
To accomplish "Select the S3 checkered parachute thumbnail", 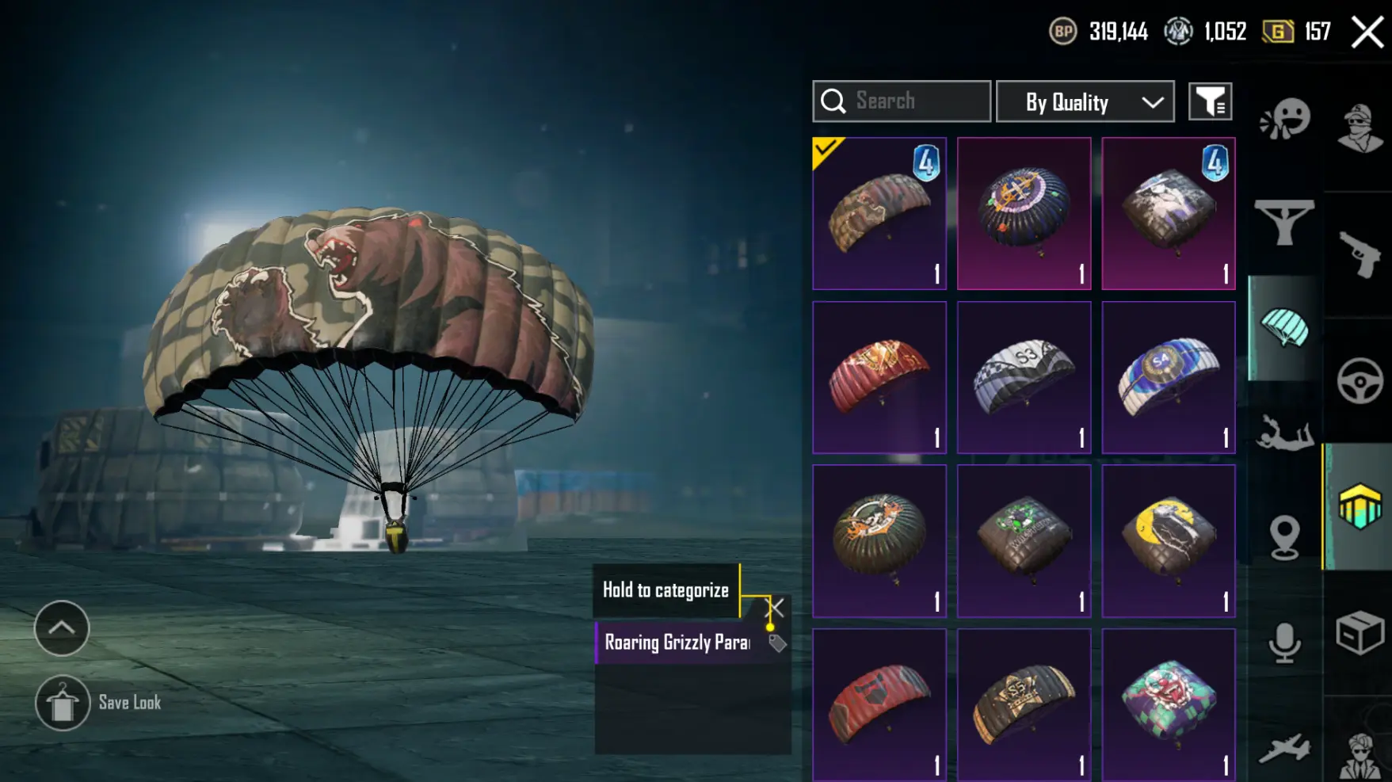I will coord(1024,377).
